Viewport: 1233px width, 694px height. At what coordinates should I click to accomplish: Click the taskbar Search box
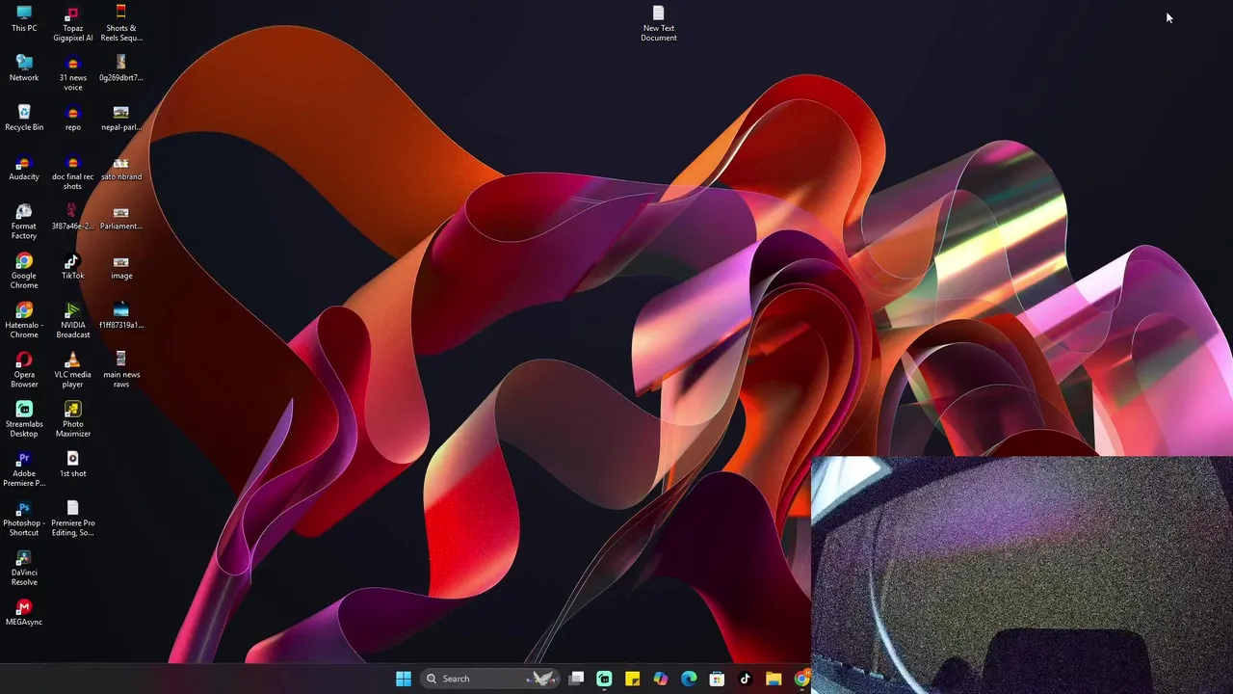490,679
